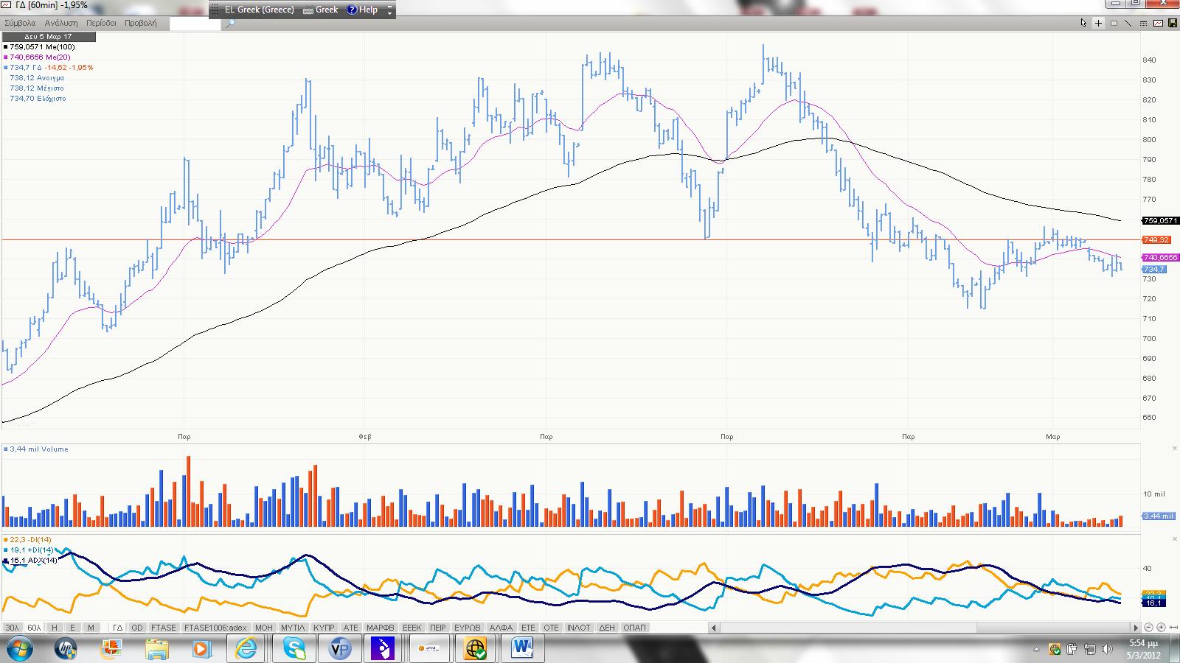
Task: Select the daily H timeframe button
Action: click(54, 628)
